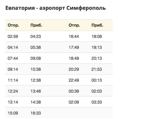Select the 18:49 departure time
Image resolution: width=167 pixels, height=119 pixels.
point(74,58)
